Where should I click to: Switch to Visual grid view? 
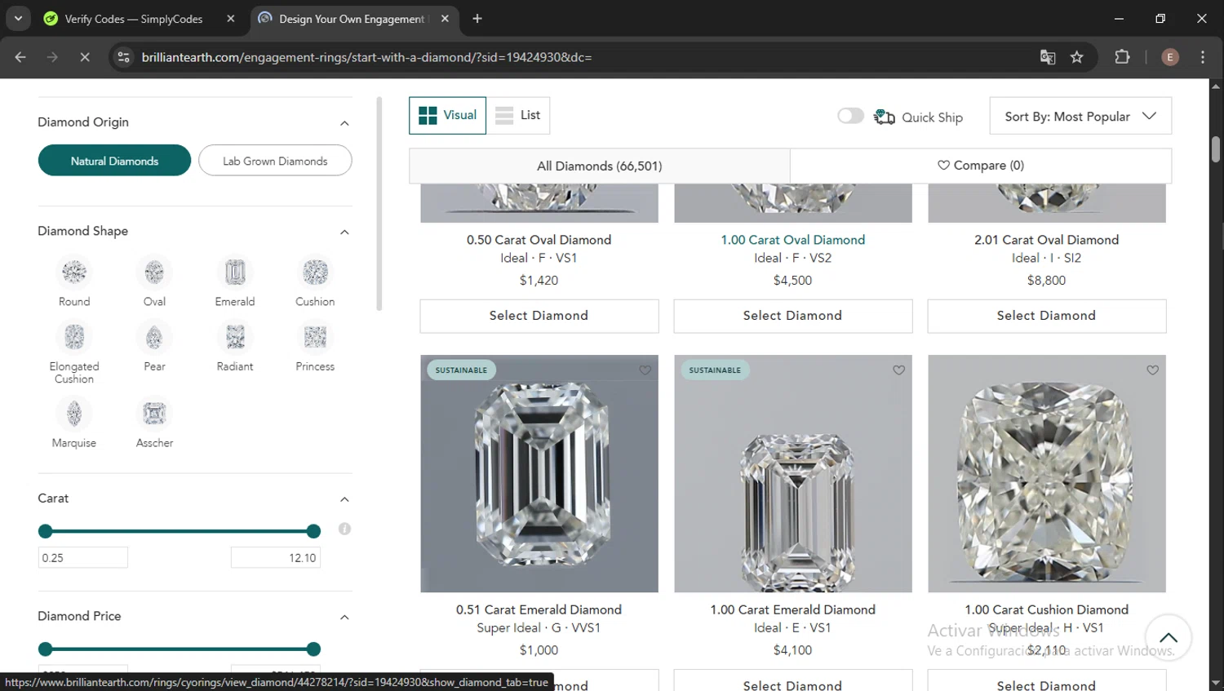pyautogui.click(x=447, y=115)
